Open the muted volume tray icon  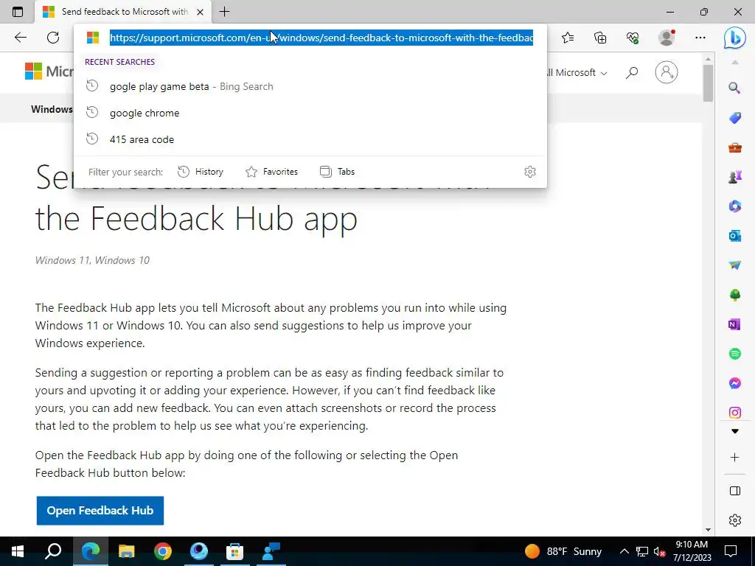click(659, 551)
